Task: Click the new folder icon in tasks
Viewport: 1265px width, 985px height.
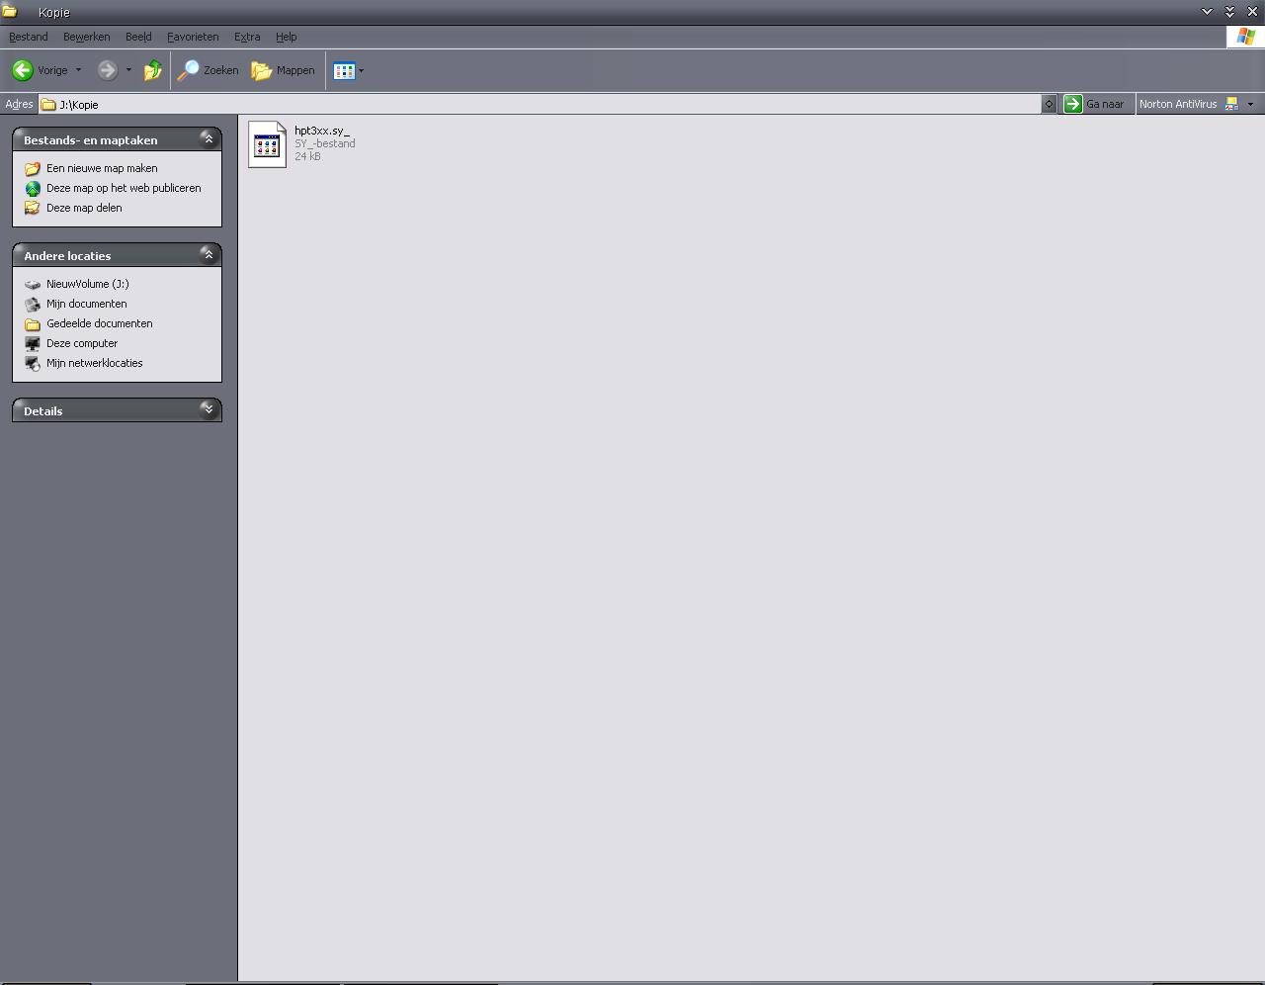Action: point(33,168)
